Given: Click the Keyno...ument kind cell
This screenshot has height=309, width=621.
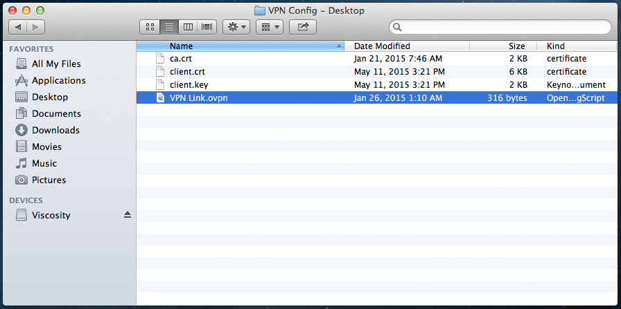Looking at the screenshot, I should click(576, 84).
